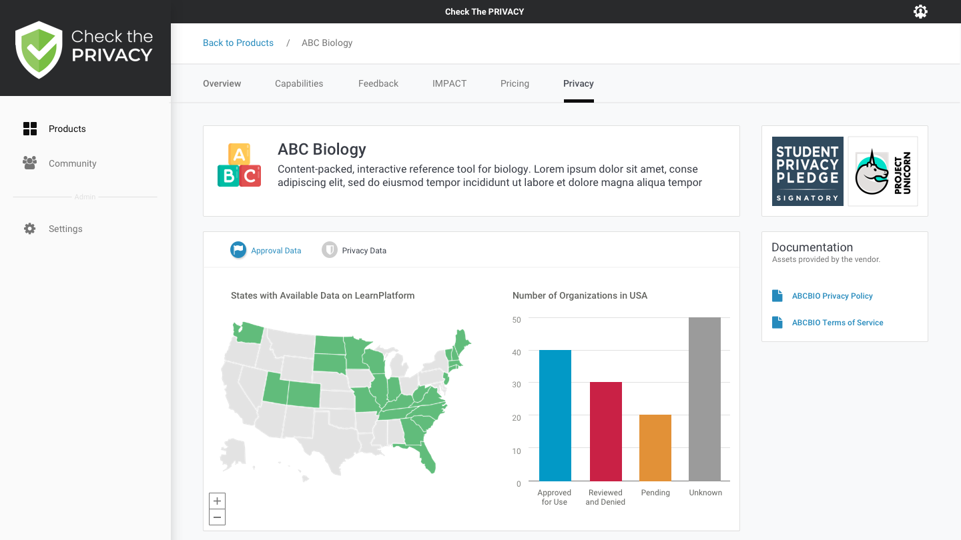This screenshot has height=540, width=961.
Task: Click the Products grid icon in sidebar
Action: pos(30,129)
